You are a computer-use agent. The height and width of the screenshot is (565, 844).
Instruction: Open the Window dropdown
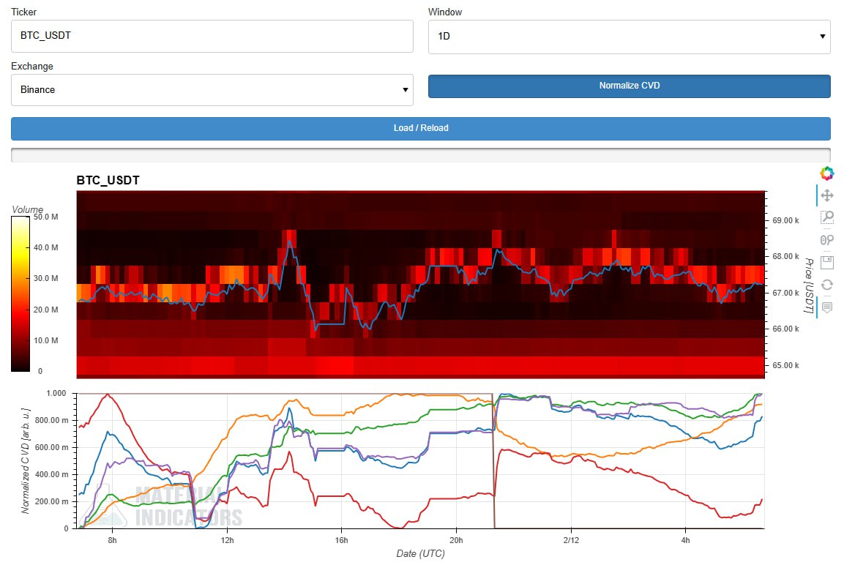pos(629,36)
